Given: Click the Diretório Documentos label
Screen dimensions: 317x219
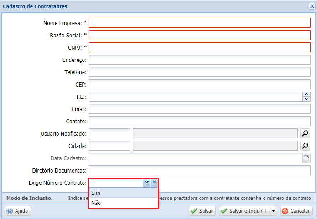Looking at the screenshot, I should (x=59, y=171).
